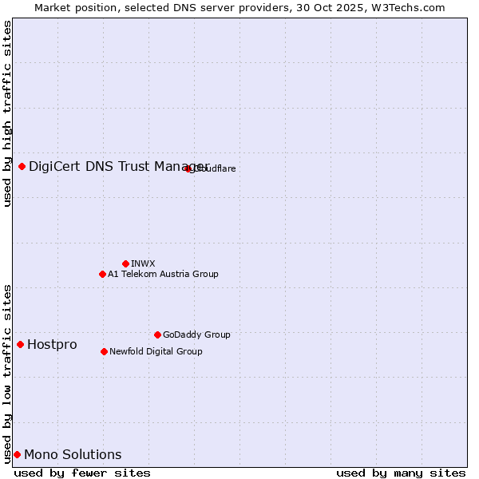Select the INWX red diamond marker
The image size is (479, 479).
(125, 263)
